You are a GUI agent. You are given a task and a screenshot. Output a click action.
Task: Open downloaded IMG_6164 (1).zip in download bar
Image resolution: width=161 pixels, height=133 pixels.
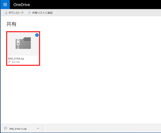tap(18, 129)
